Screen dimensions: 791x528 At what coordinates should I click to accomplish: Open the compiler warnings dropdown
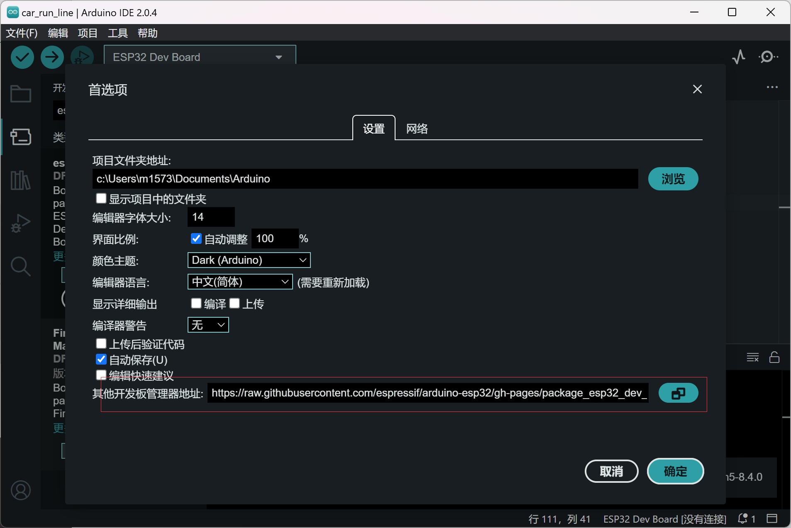coord(208,325)
